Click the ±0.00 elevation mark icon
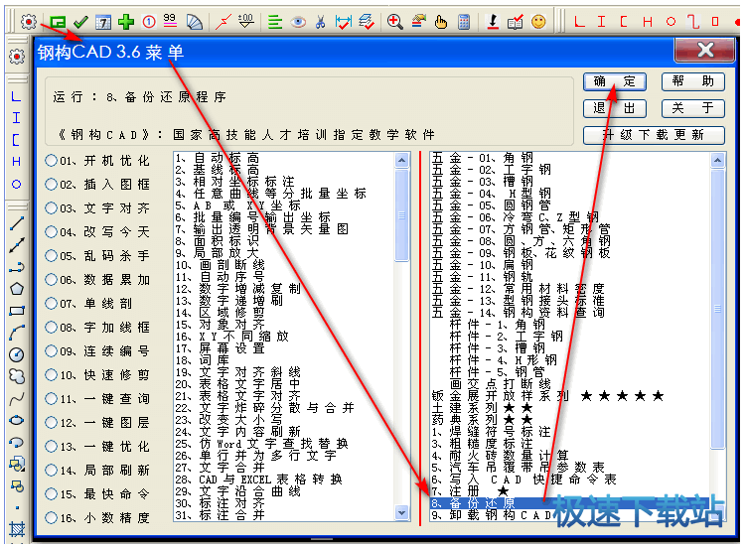This screenshot has height=548, width=745. [x=246, y=21]
